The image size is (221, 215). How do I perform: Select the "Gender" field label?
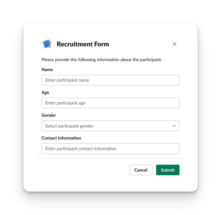coord(49,115)
